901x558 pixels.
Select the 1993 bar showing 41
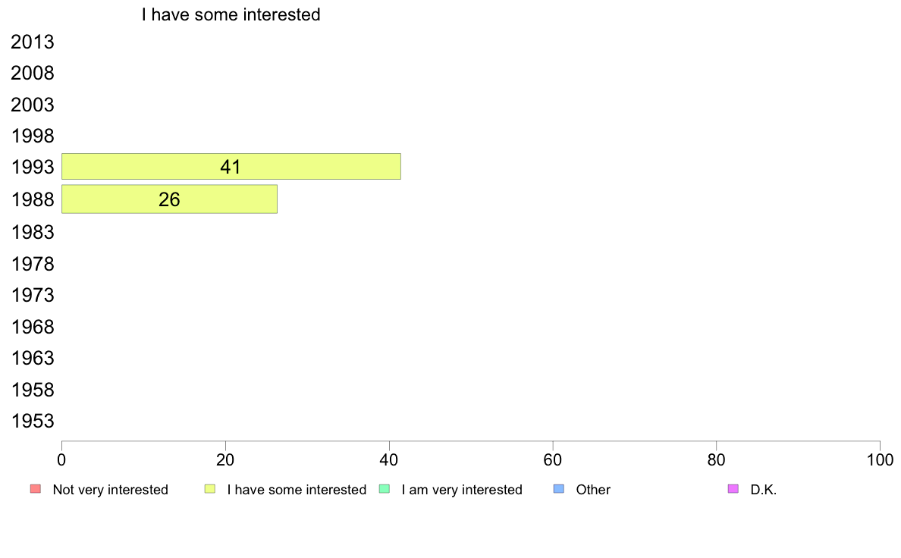(231, 167)
